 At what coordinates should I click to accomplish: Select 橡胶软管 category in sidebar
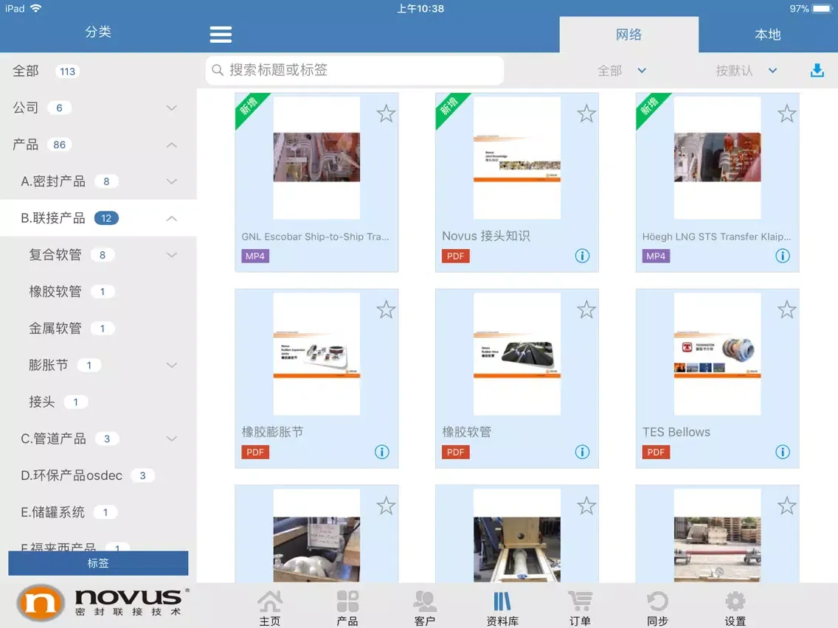click(x=98, y=292)
